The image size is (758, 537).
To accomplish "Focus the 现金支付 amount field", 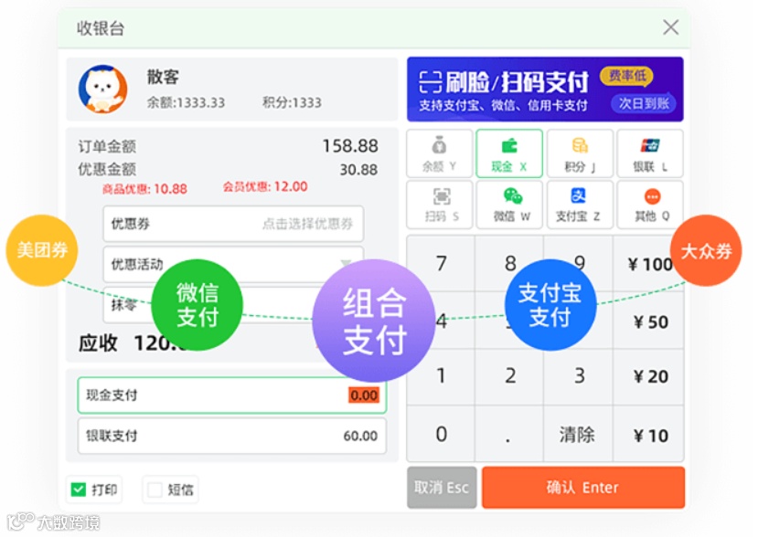I will 232,395.
